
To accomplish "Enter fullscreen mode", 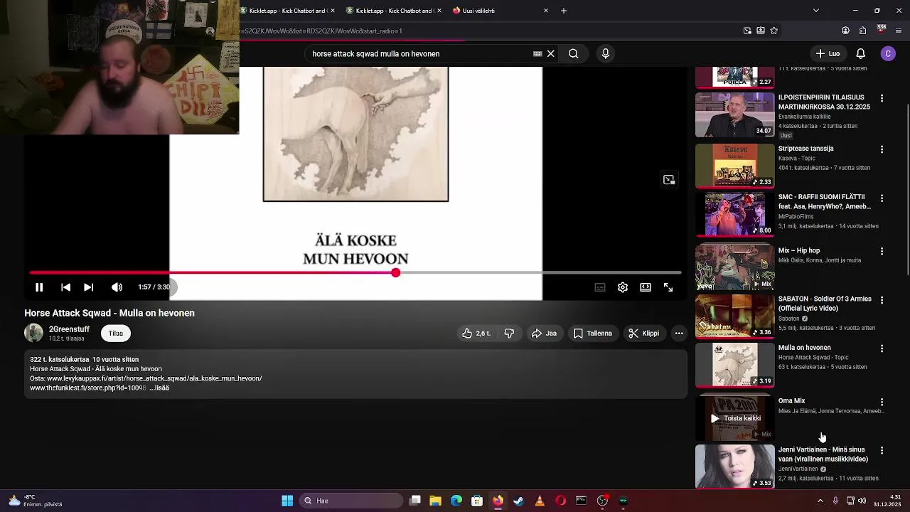I will pyautogui.click(x=668, y=287).
